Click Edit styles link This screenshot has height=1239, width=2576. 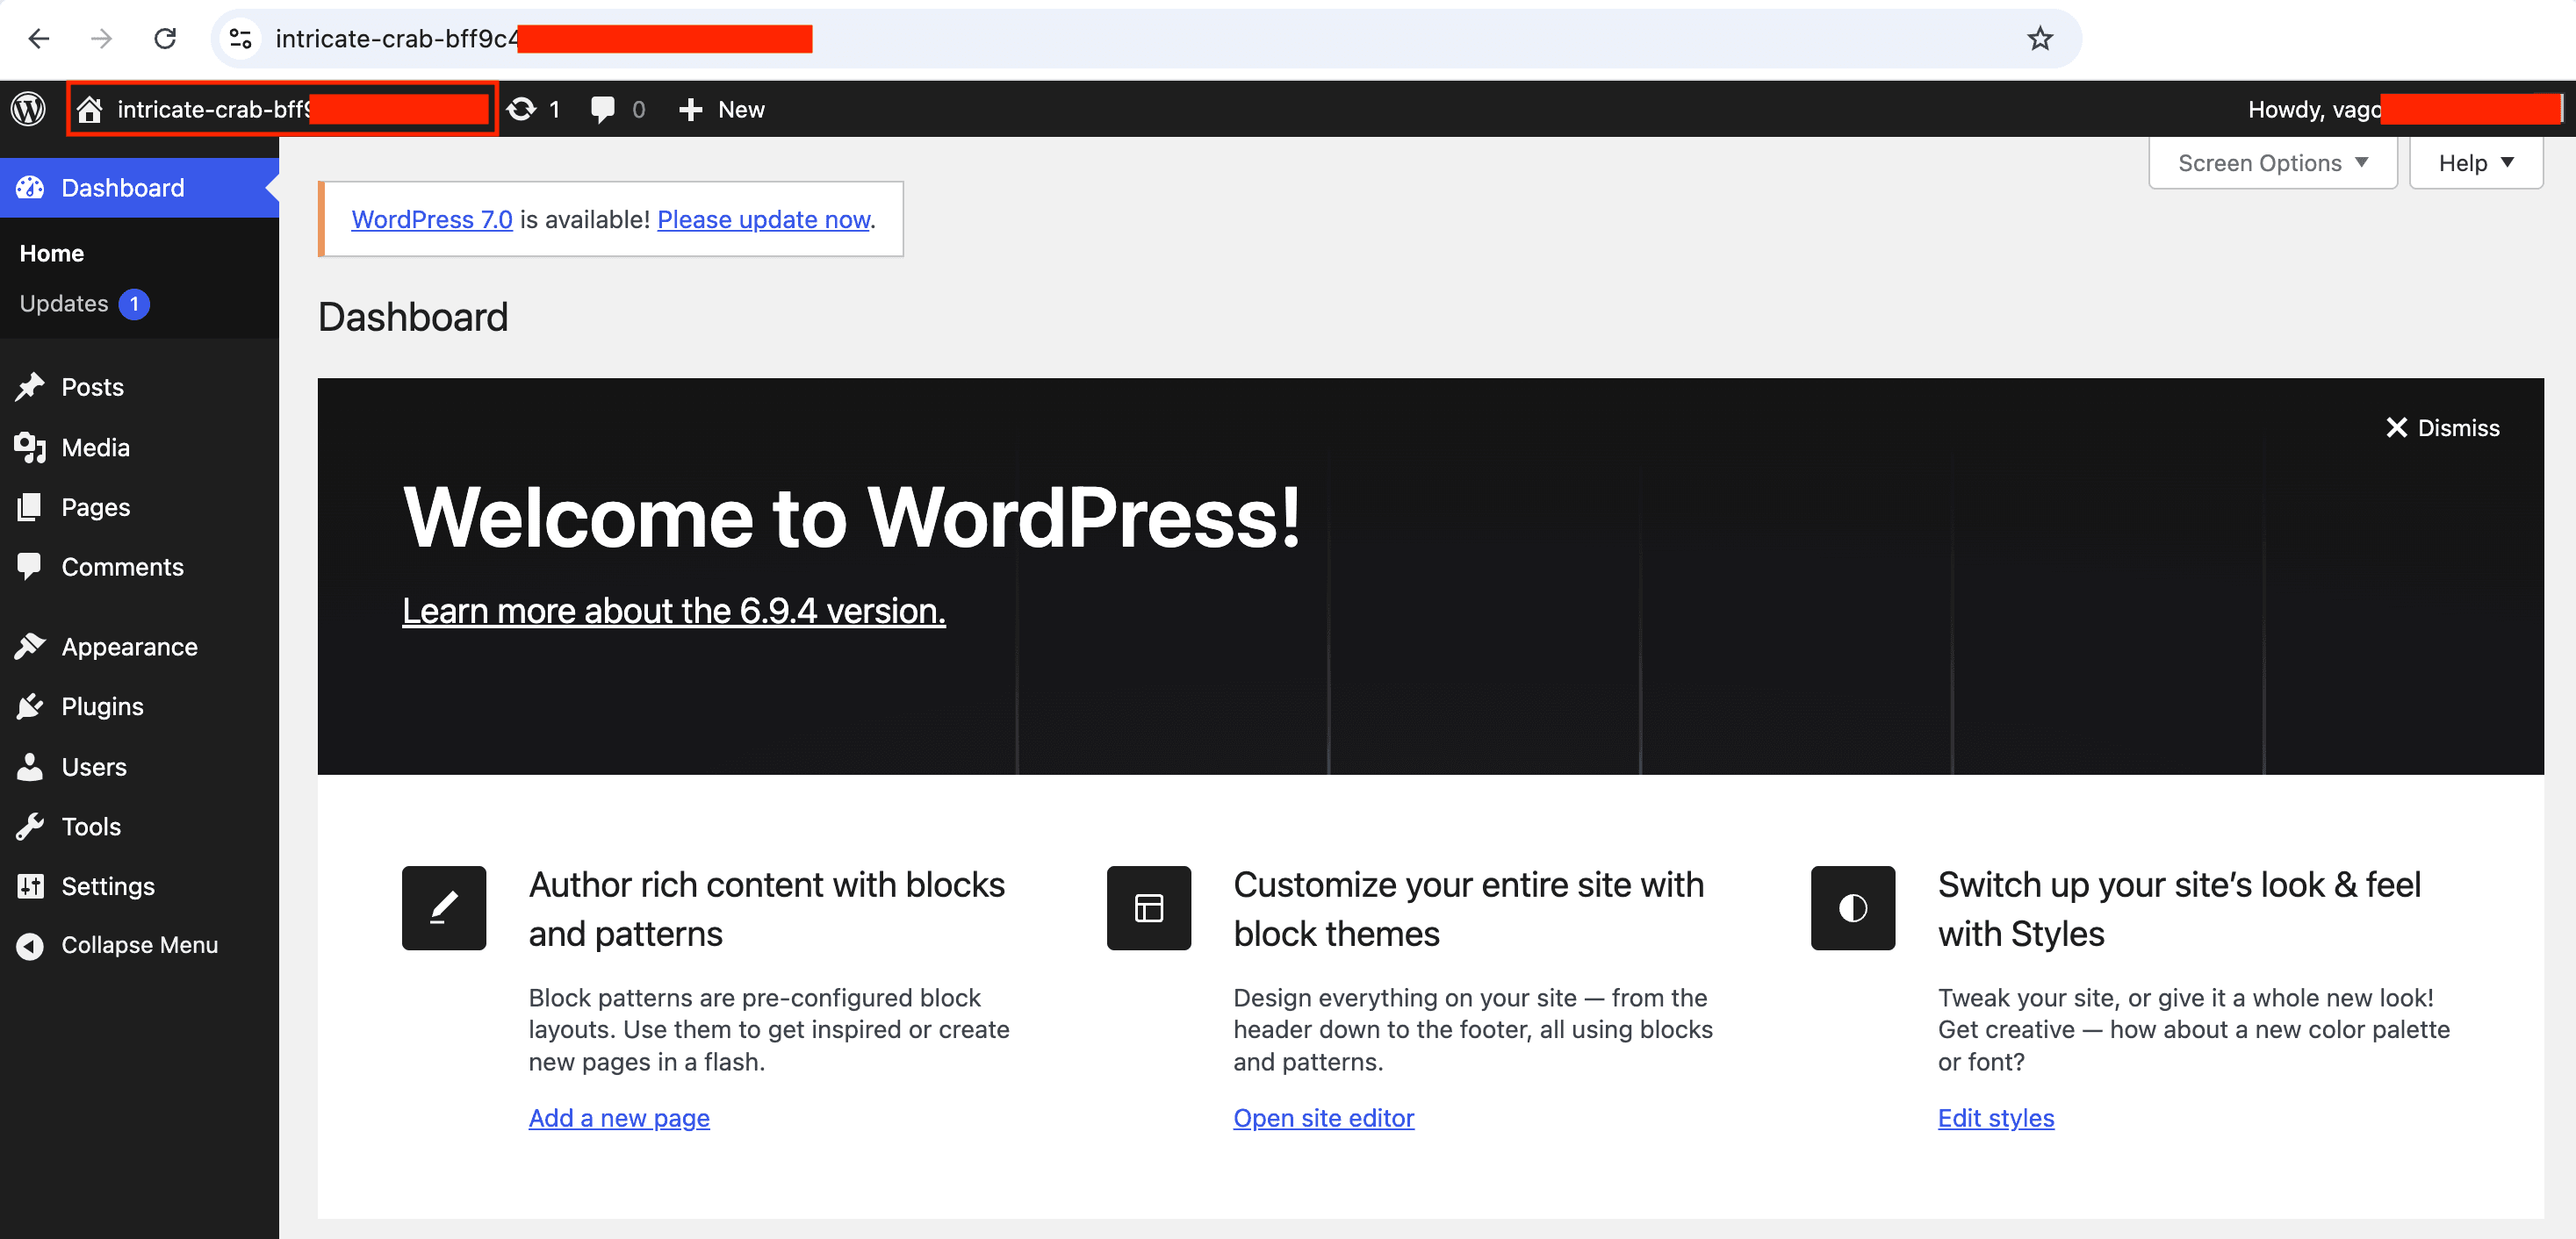(x=1995, y=1117)
